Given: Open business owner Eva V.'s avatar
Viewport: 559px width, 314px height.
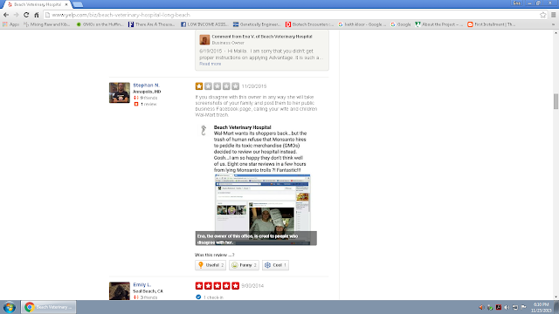Looking at the screenshot, I should 204,39.
